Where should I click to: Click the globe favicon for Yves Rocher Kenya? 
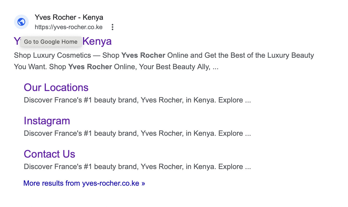click(21, 22)
